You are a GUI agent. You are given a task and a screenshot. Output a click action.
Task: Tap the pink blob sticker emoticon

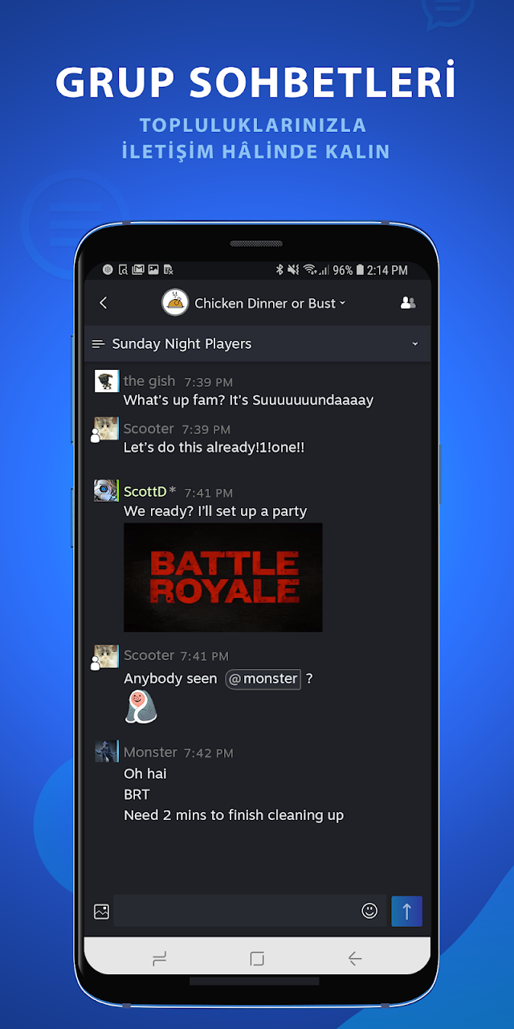[x=141, y=707]
